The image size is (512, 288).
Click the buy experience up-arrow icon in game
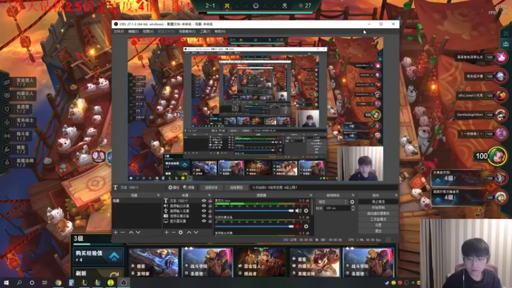(114, 257)
